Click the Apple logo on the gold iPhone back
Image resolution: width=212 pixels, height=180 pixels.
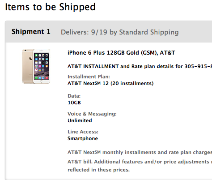pos(30,58)
